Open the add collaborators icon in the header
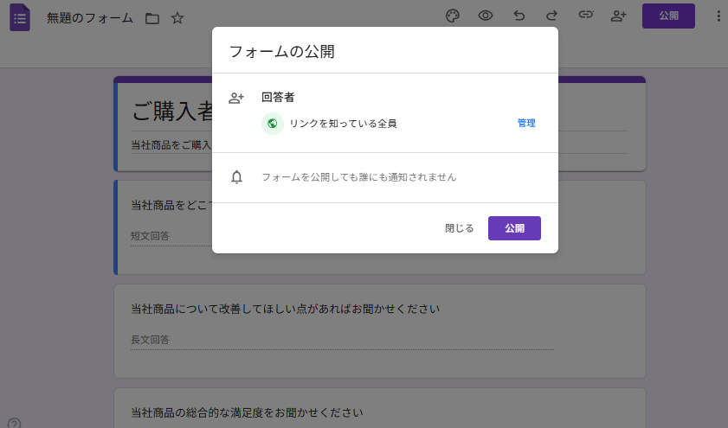This screenshot has width=728, height=428. tap(618, 16)
